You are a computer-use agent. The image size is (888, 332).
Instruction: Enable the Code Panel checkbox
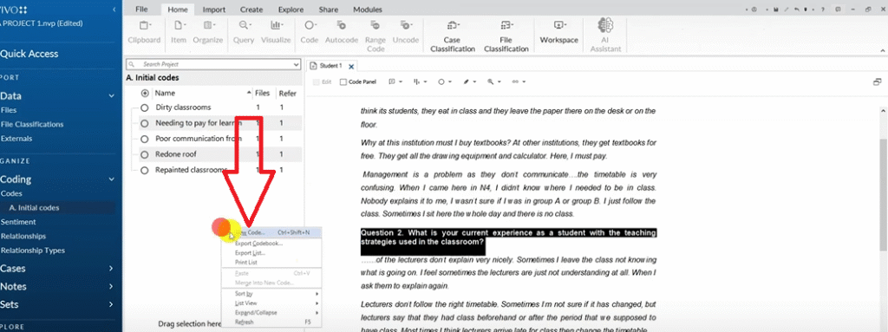[343, 82]
